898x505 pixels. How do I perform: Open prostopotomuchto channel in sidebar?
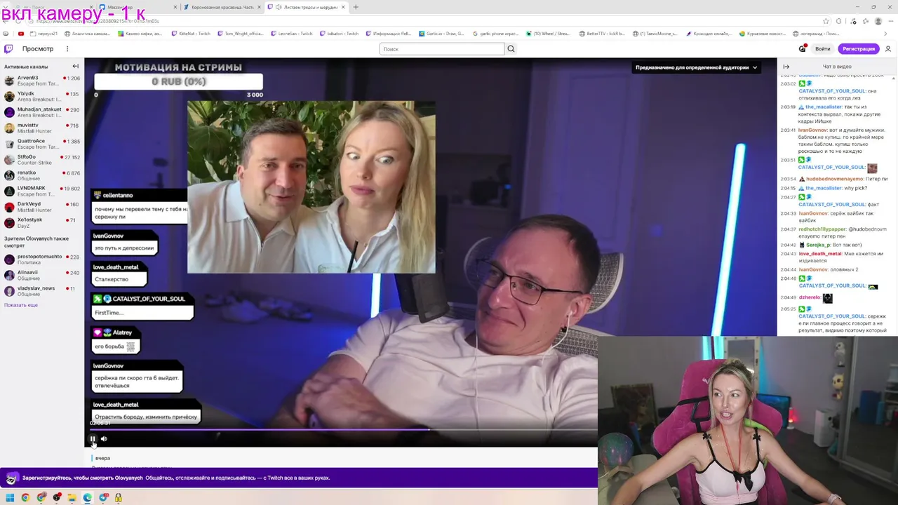click(x=42, y=260)
